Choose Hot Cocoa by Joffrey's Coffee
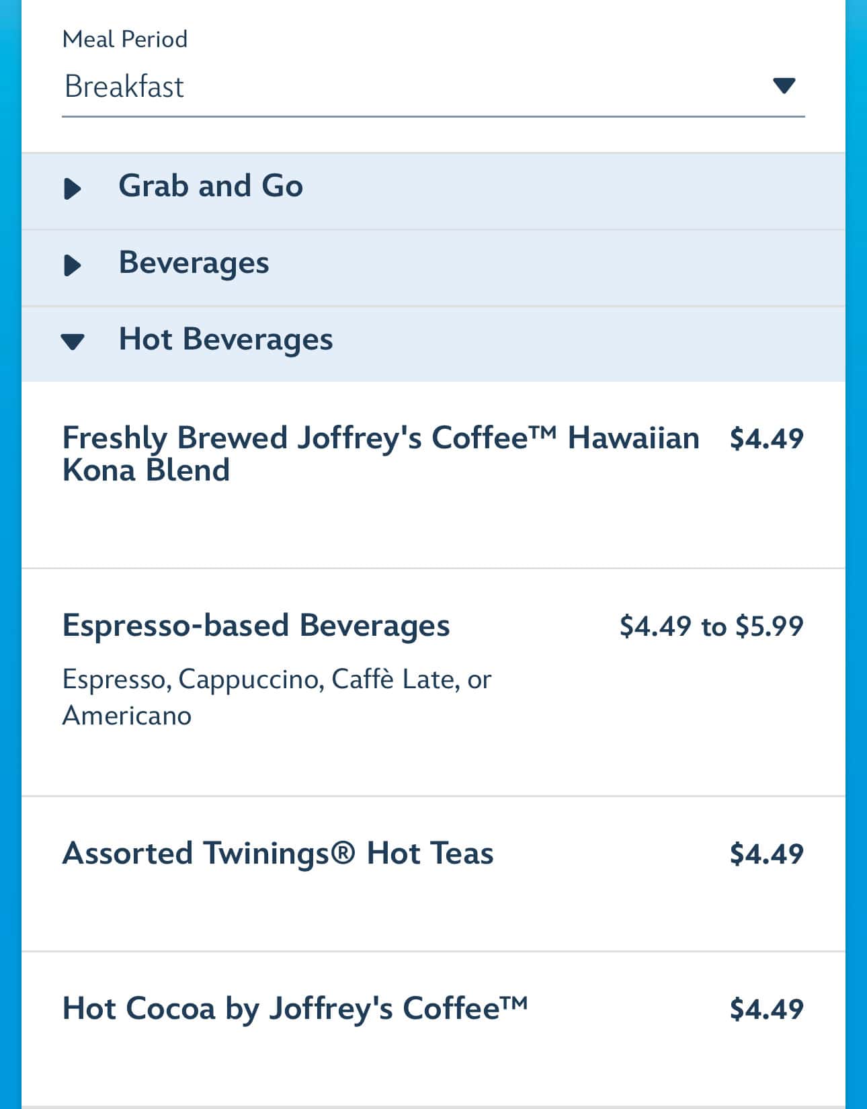This screenshot has height=1109, width=867. (x=294, y=1008)
